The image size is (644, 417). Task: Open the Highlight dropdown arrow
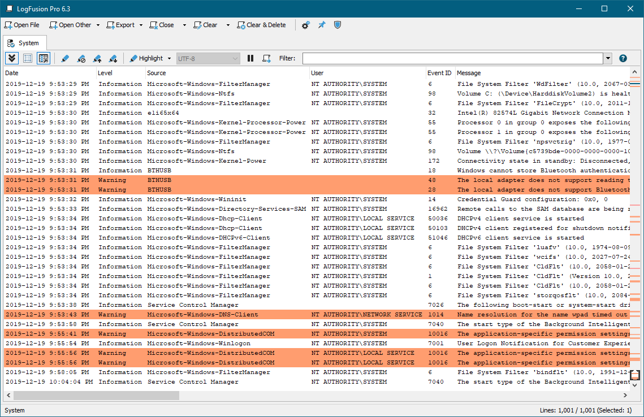169,58
